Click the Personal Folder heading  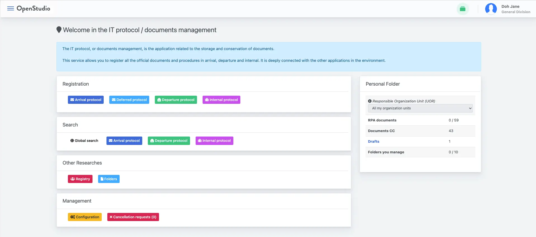[x=383, y=84]
